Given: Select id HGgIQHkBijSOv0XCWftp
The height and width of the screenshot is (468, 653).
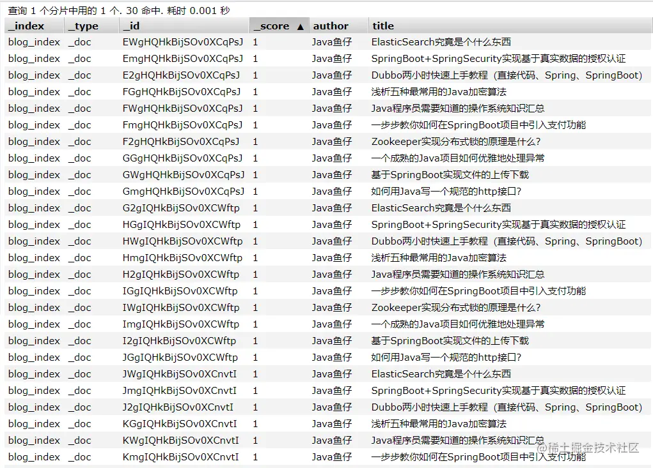Looking at the screenshot, I should (x=182, y=225).
